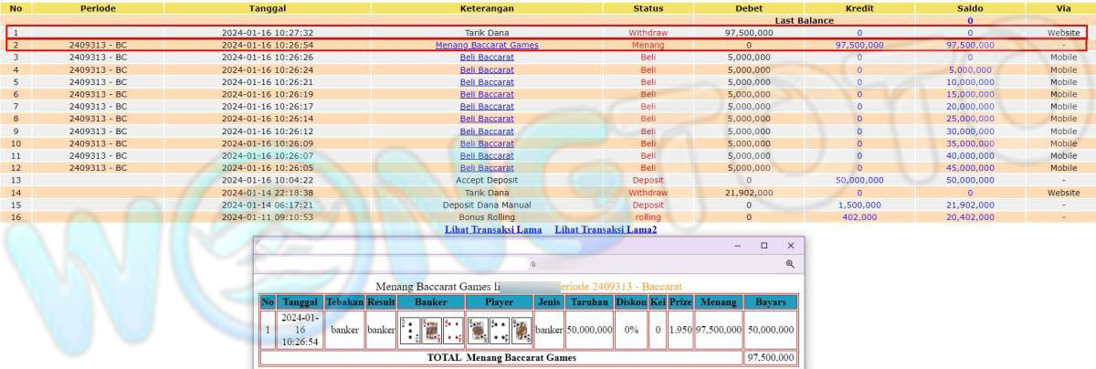Viewport: 1096px width, 369px height.
Task: Click the first Banker card image
Action: pos(411,331)
